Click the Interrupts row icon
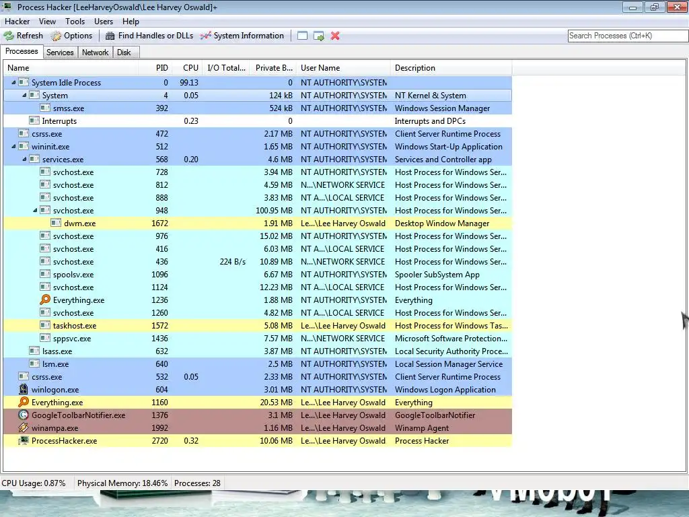The width and height of the screenshot is (689, 517). pyautogui.click(x=34, y=120)
